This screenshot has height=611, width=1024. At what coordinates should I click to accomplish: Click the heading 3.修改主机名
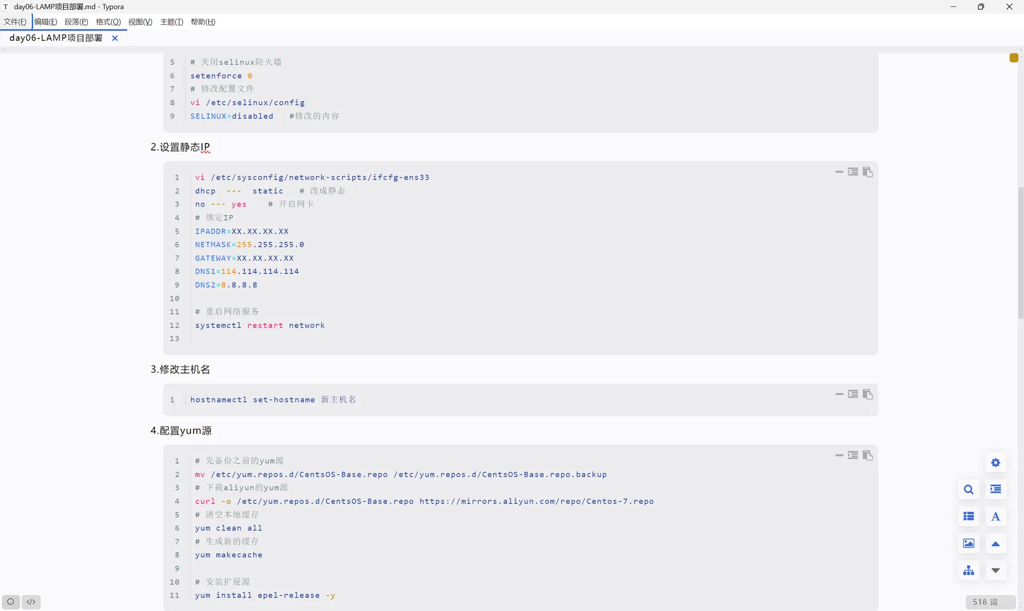pyautogui.click(x=180, y=369)
